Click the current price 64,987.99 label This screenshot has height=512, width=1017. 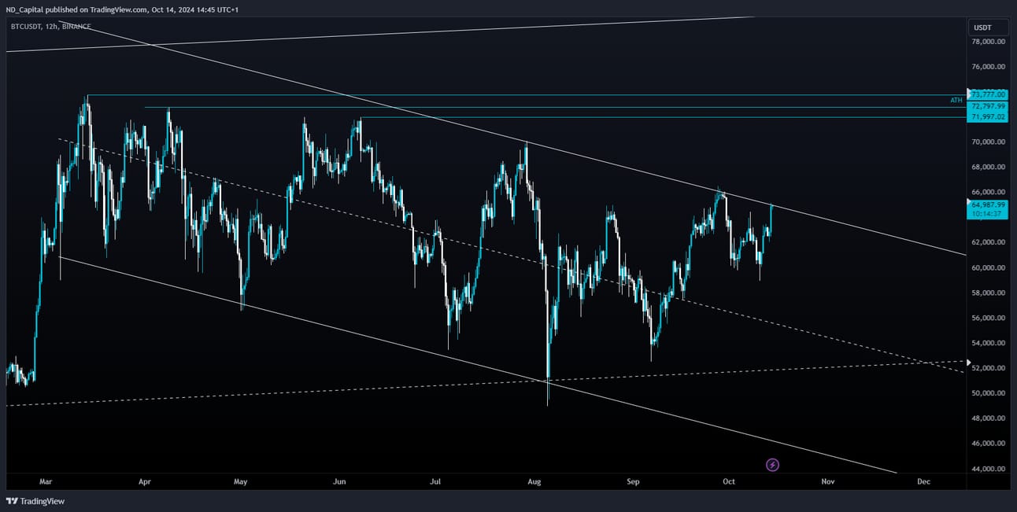[989, 204]
